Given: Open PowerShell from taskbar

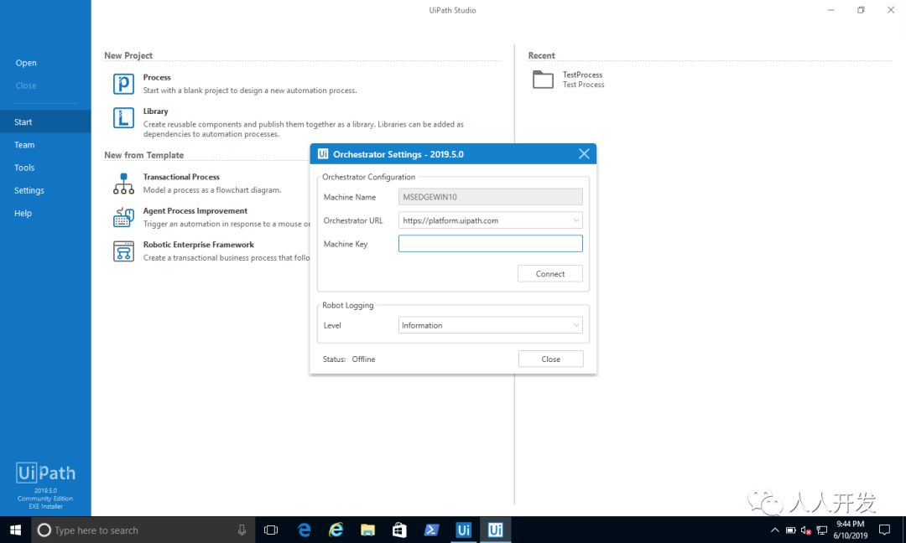Looking at the screenshot, I should (431, 530).
